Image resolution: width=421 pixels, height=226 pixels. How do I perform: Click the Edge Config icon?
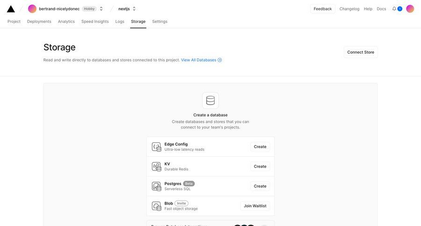coord(156,147)
